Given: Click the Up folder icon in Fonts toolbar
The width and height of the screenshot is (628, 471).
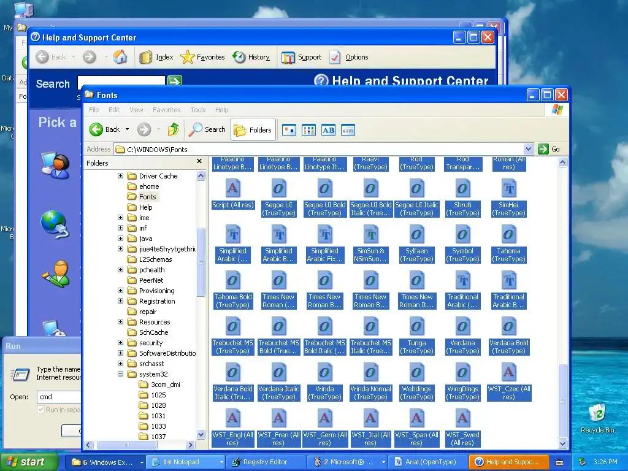Looking at the screenshot, I should click(x=174, y=129).
